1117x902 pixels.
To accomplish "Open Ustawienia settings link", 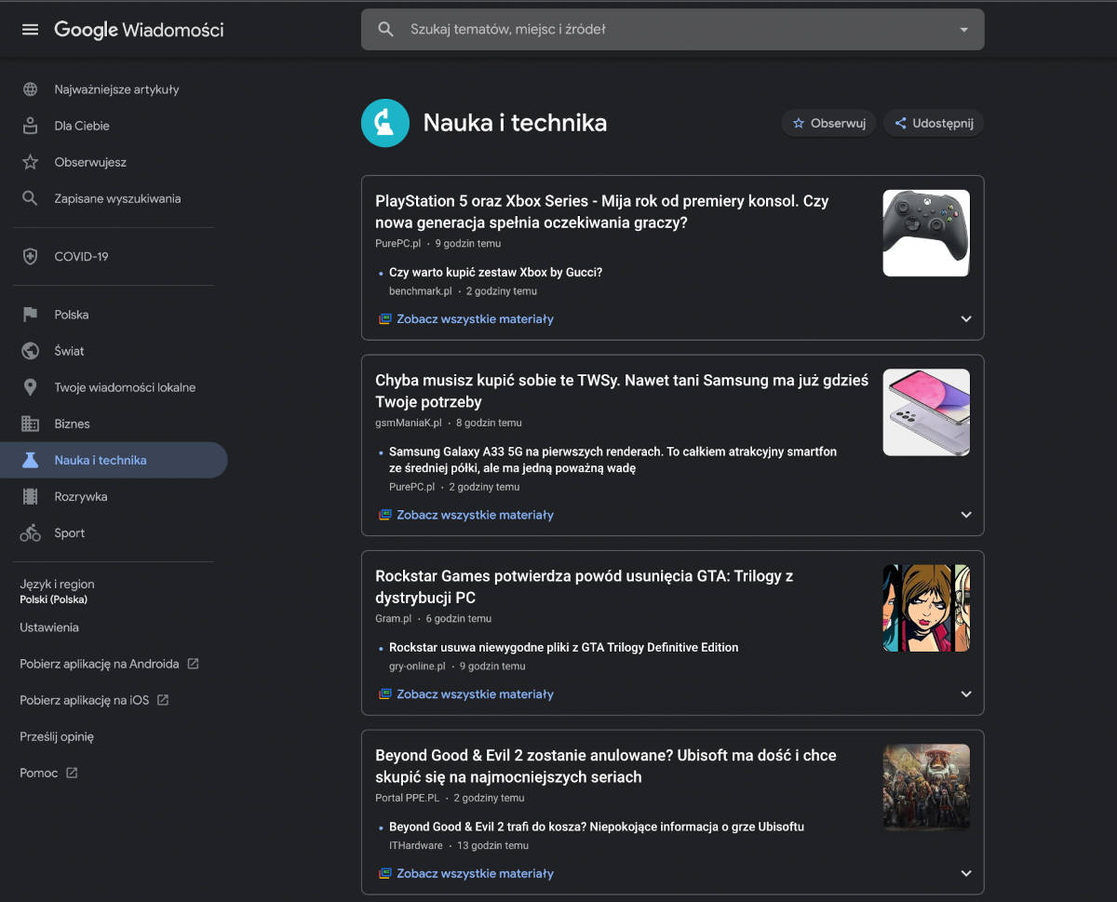I will (49, 627).
